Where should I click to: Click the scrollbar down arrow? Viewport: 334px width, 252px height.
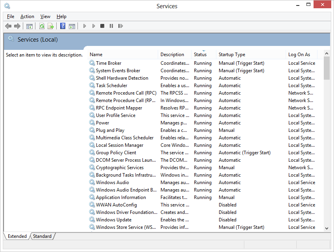coord(327,228)
